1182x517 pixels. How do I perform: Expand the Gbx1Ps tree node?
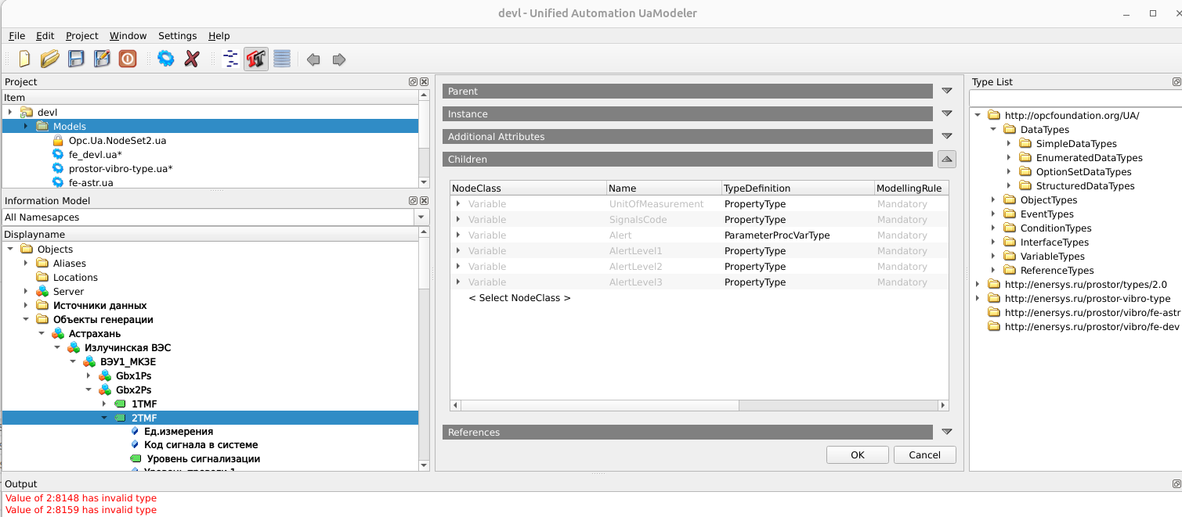click(89, 376)
